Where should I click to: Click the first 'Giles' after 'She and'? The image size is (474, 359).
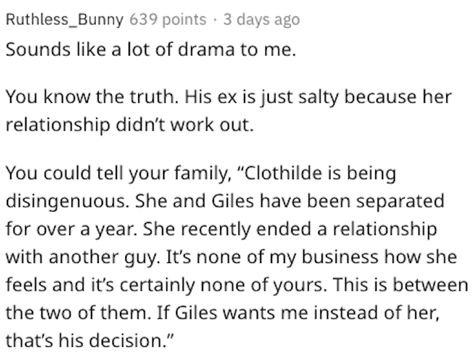[233, 201]
